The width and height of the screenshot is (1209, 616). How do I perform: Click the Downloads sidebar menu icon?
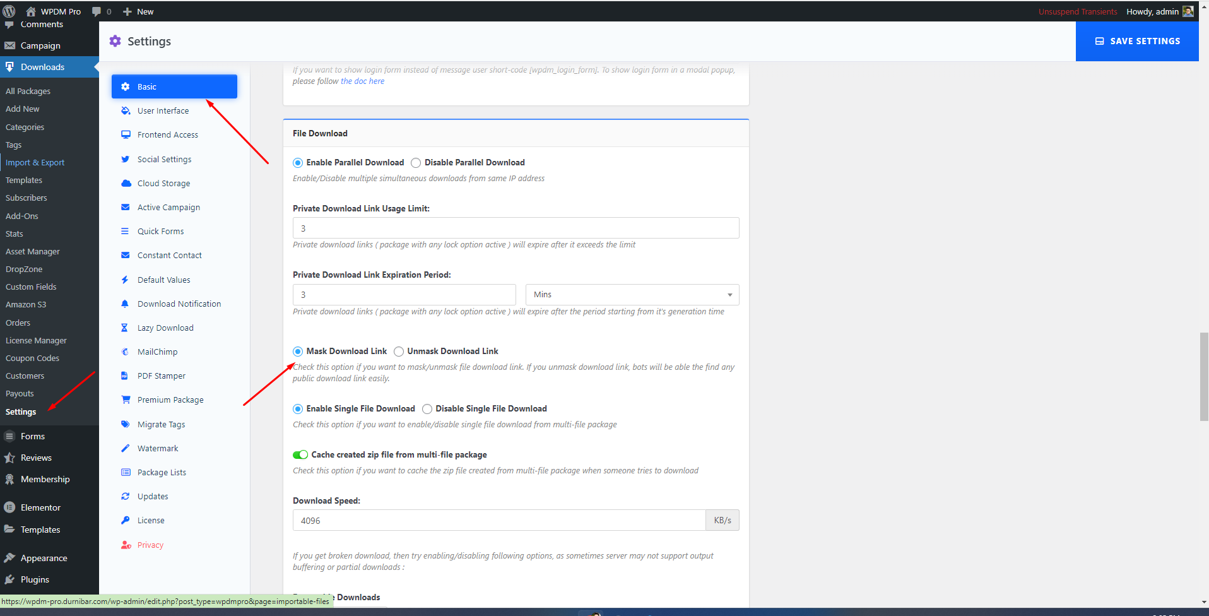[9, 67]
